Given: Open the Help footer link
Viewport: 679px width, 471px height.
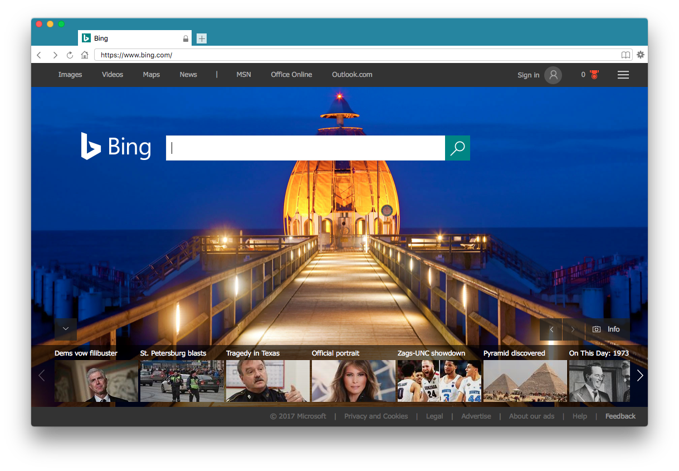Looking at the screenshot, I should tap(580, 416).
